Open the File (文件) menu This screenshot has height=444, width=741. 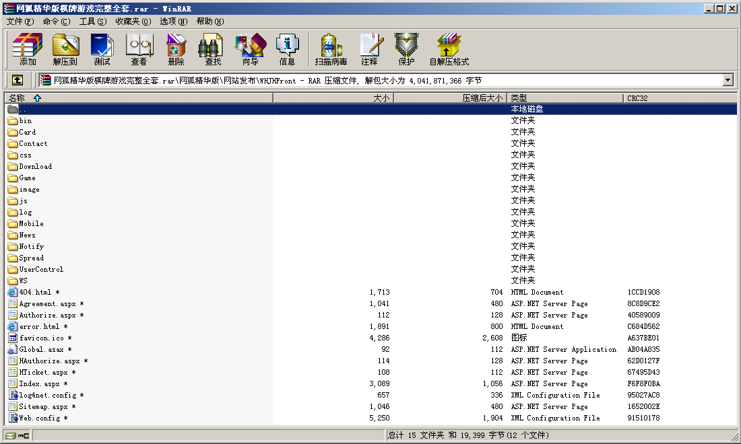pos(20,22)
